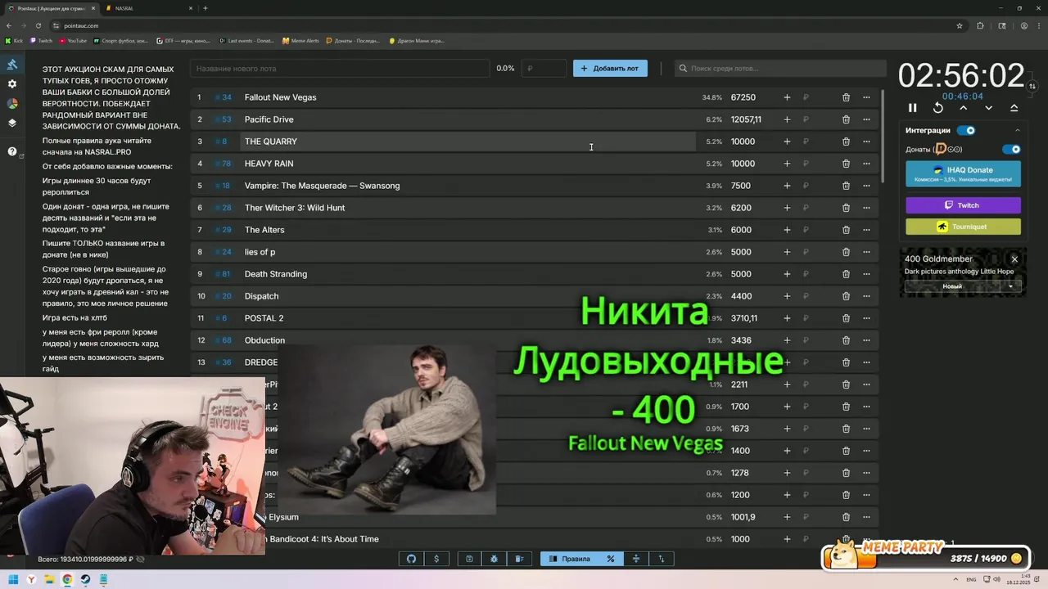Image resolution: width=1048 pixels, height=589 pixels.
Task: Add amount to The Alters lot
Action: pyautogui.click(x=787, y=230)
